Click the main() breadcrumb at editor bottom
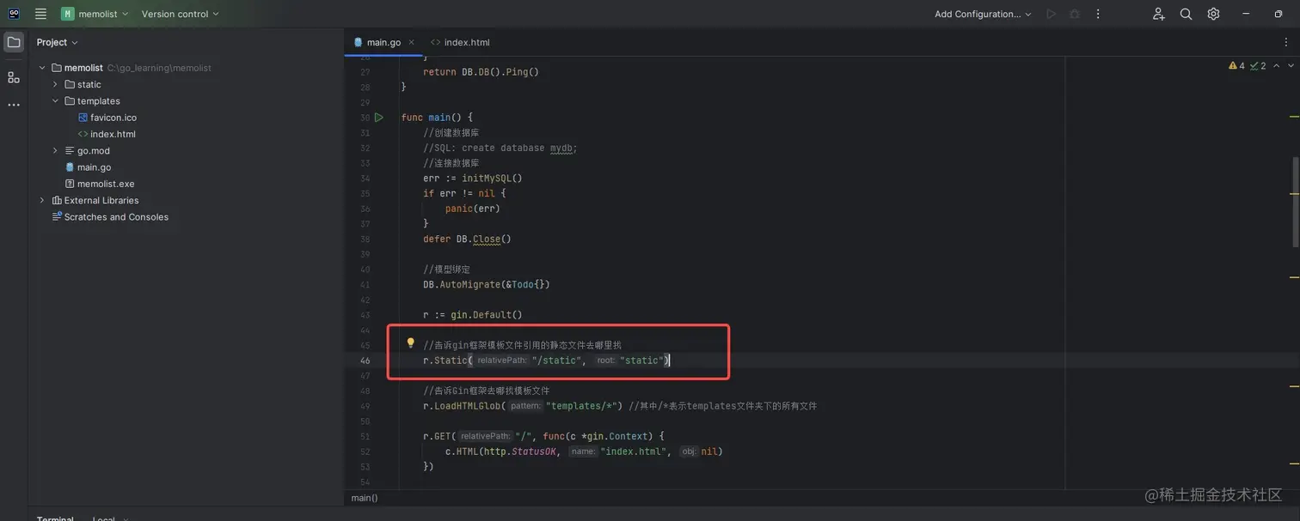This screenshot has height=521, width=1300. click(x=365, y=498)
